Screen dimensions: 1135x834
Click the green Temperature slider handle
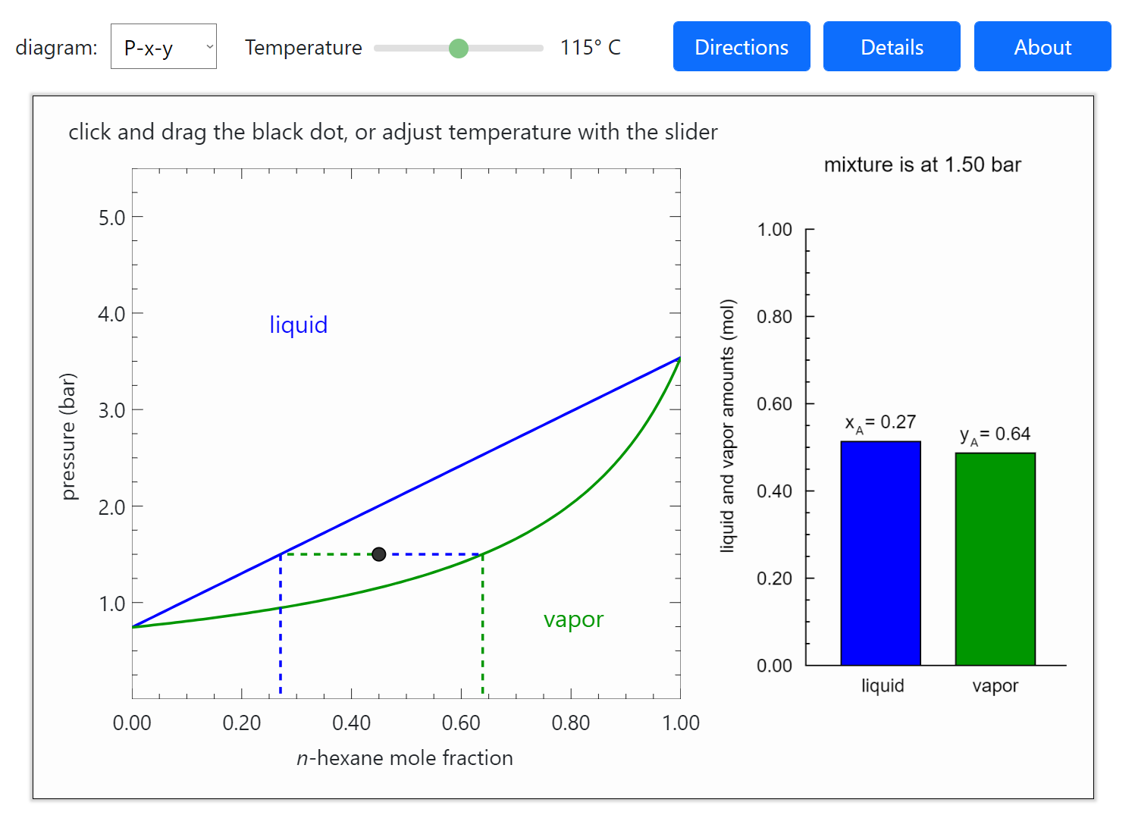459,49
